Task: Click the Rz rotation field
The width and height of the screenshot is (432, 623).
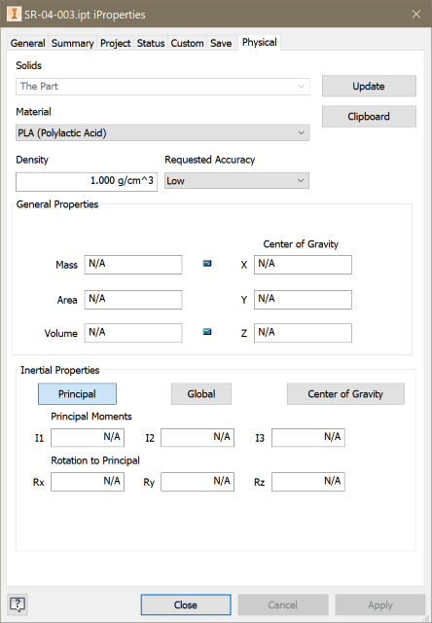Action: (x=308, y=482)
